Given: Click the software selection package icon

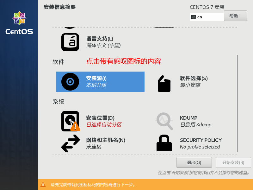Looking at the screenshot, I should point(164,84).
